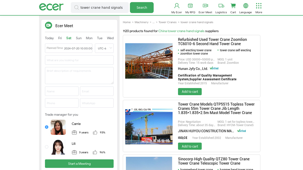The height and width of the screenshot is (170, 303).
Task: Focus the WhatsApp field
Action: point(97,103)
